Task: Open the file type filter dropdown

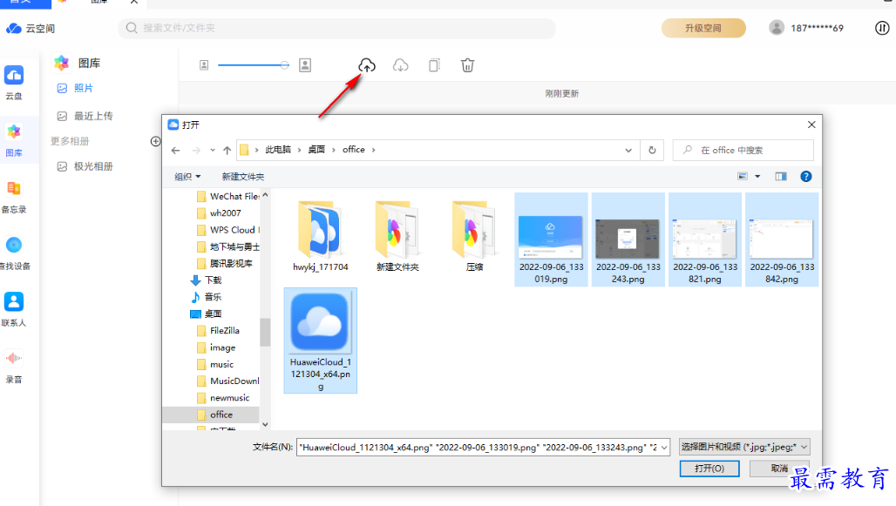Action: 744,447
